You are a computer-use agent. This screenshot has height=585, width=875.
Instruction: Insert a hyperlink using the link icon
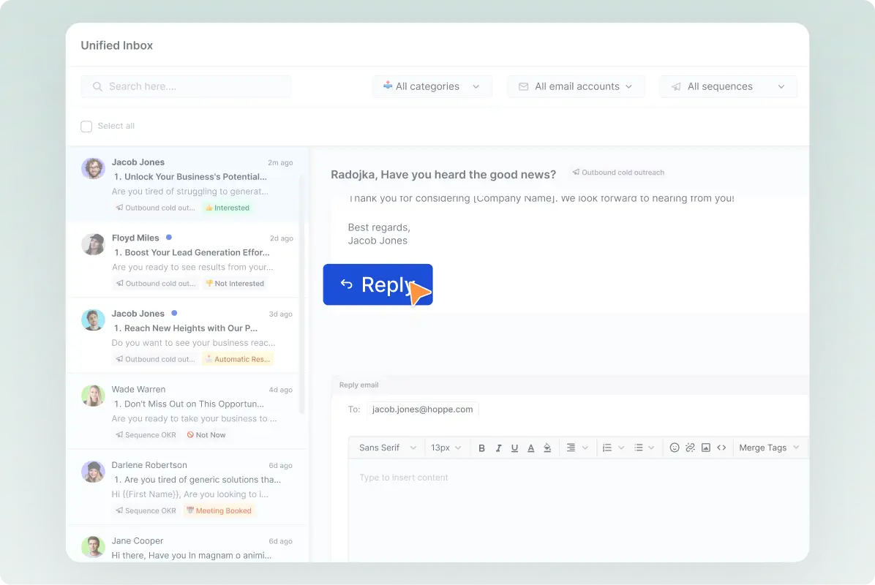tap(690, 447)
